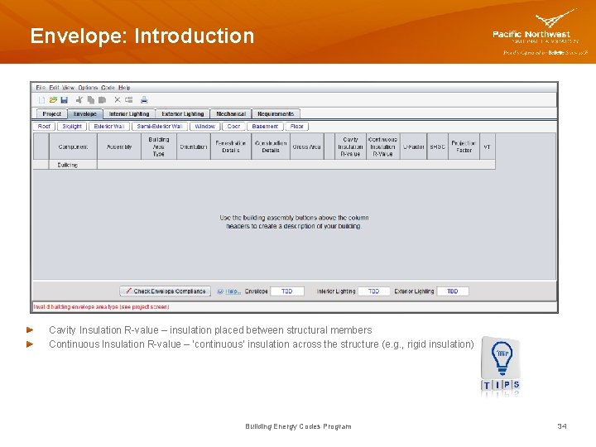The image size is (596, 447).
Task: Click Construction Details column header
Action: click(271, 147)
